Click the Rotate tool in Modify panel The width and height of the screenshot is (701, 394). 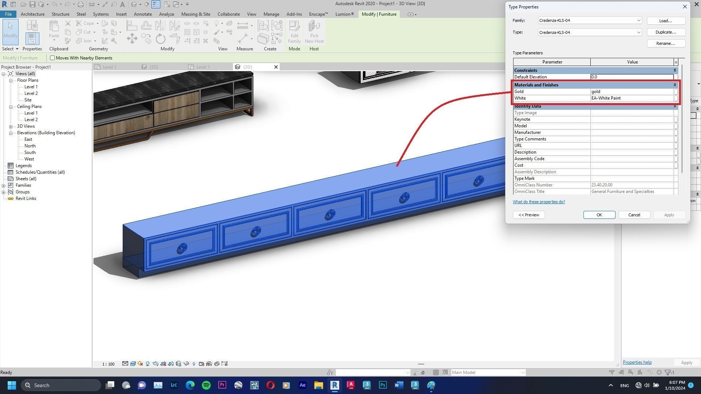(160, 39)
